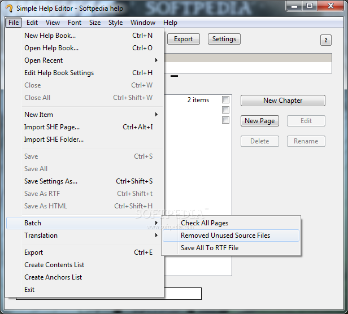
Task: Select Check All Pages in Batch submenu
Action: tap(231, 223)
